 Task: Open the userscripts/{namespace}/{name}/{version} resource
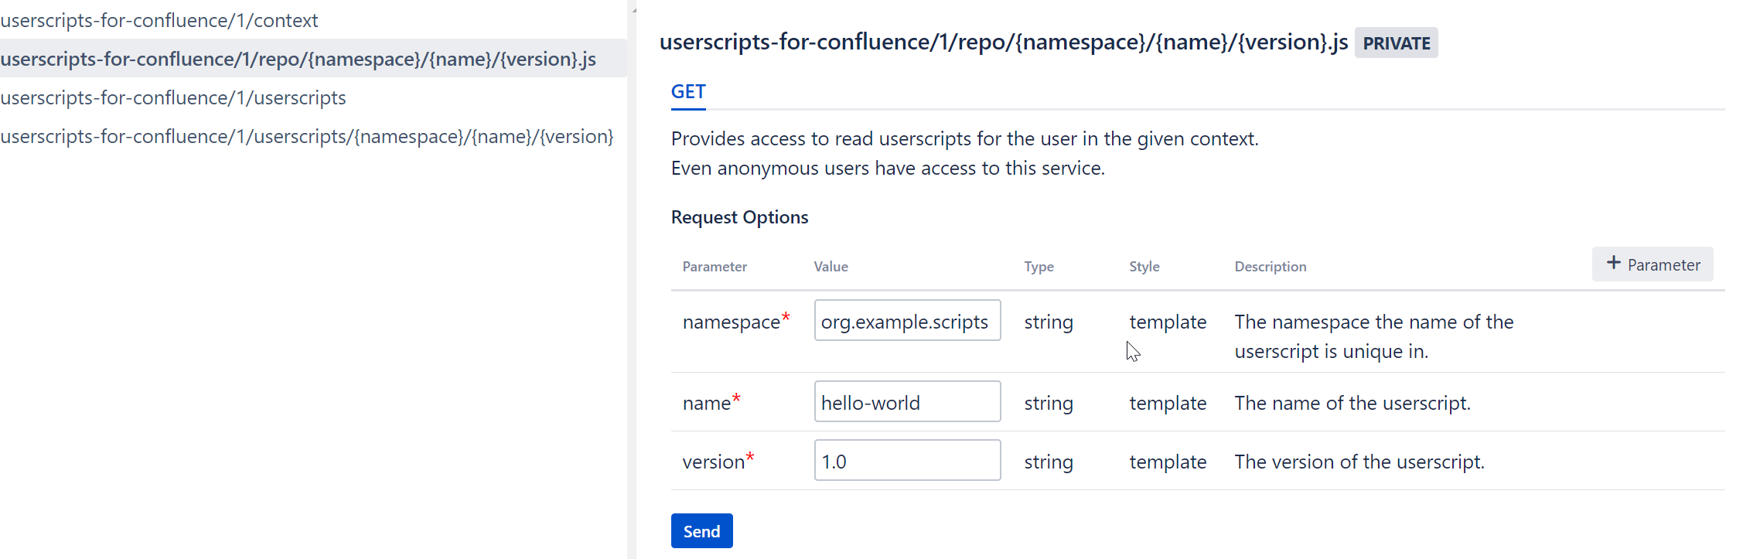[x=307, y=136]
